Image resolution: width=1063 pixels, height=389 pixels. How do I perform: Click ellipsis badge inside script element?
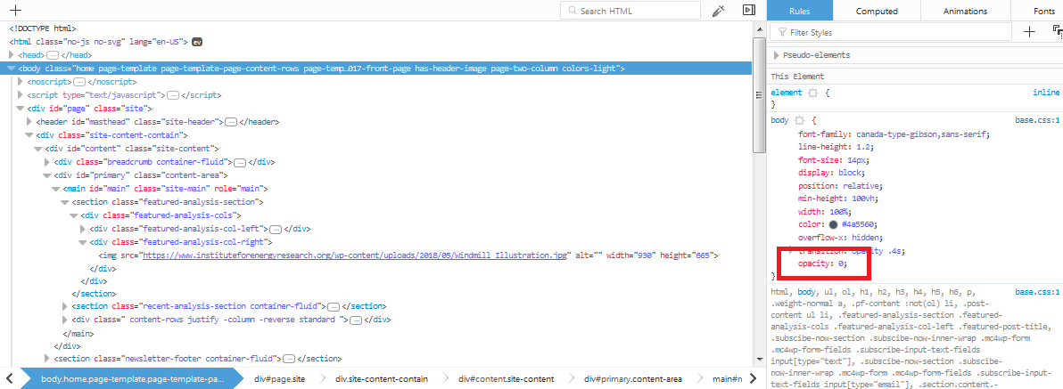pos(172,95)
